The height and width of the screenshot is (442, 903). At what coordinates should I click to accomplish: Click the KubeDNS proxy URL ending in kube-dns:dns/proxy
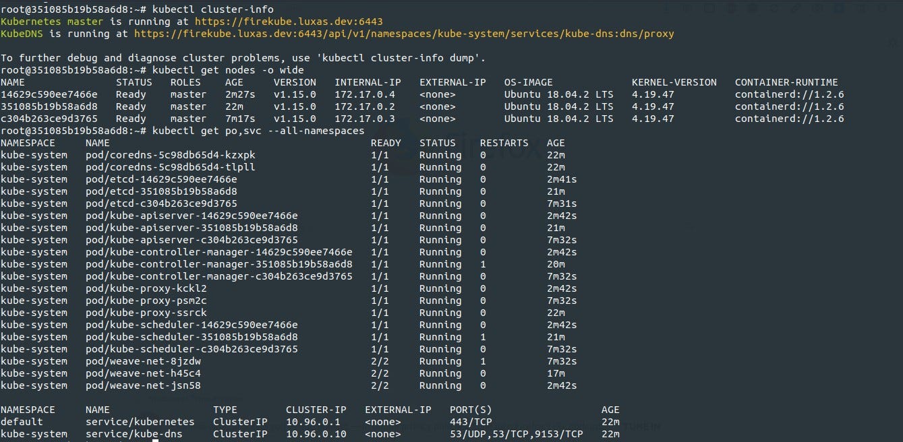click(x=404, y=34)
